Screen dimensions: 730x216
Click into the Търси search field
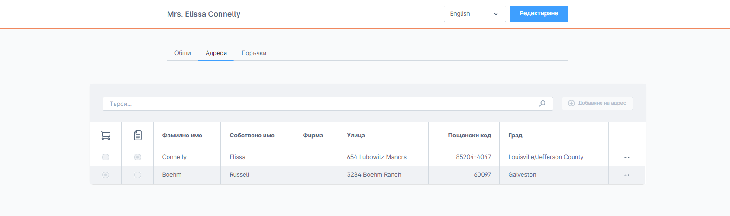[x=320, y=104]
